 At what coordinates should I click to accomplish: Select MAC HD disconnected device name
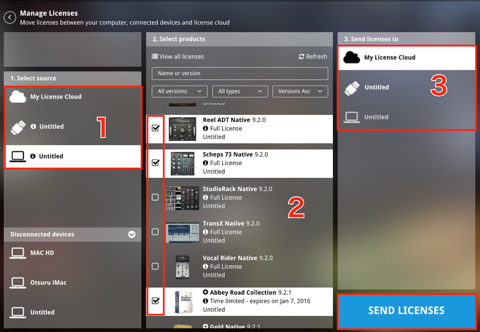pyautogui.click(x=42, y=253)
